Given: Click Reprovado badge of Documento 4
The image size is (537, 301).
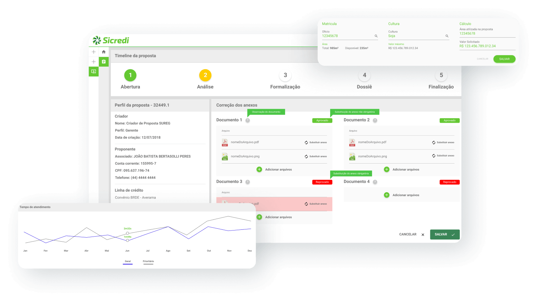Looking at the screenshot, I should pos(450,182).
